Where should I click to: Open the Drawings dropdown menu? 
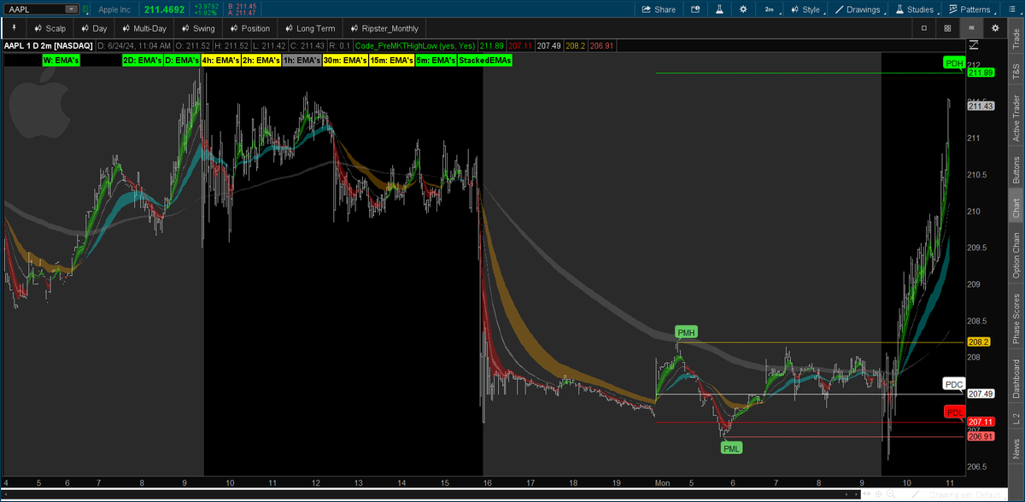point(858,9)
